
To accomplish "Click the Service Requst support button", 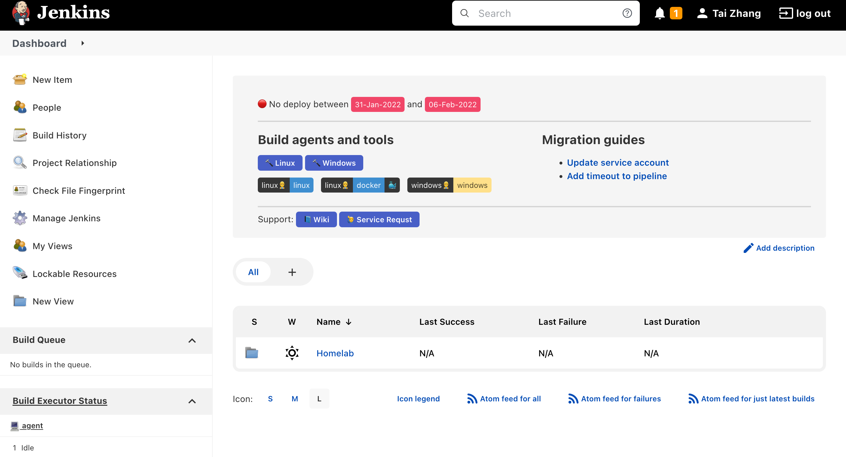I will click(379, 219).
